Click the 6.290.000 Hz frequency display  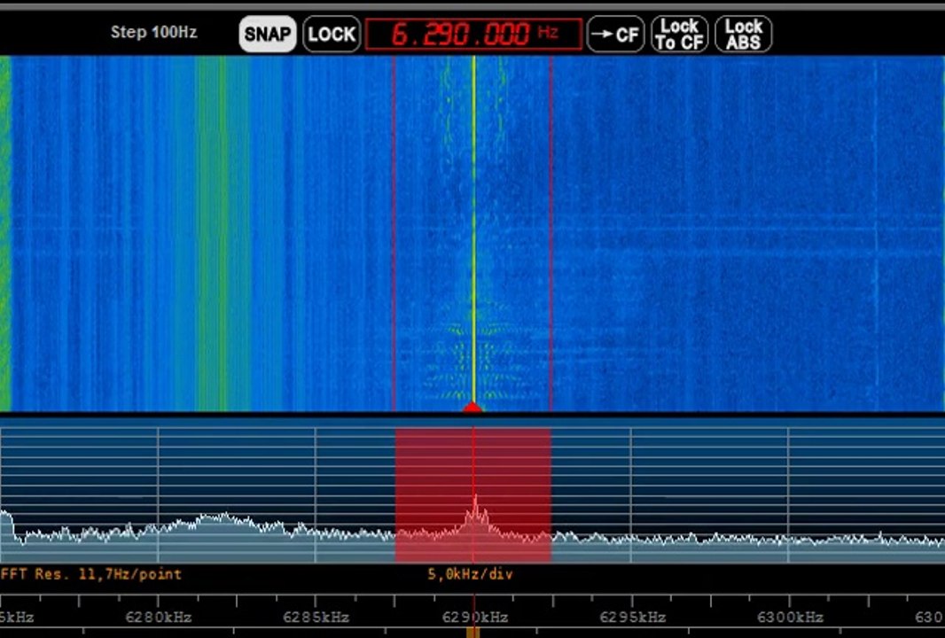coord(473,35)
